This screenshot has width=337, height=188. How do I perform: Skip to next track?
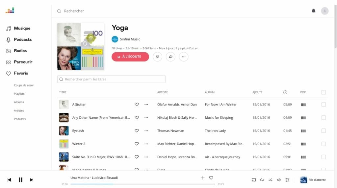point(32,180)
